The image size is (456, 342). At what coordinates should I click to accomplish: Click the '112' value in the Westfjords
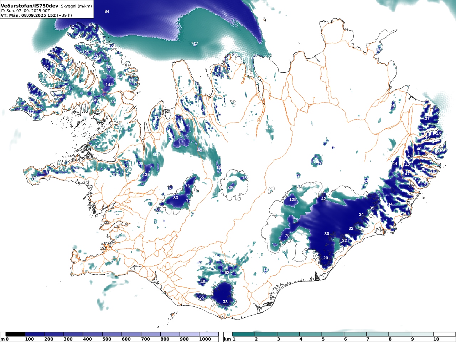pyautogui.click(x=31, y=112)
